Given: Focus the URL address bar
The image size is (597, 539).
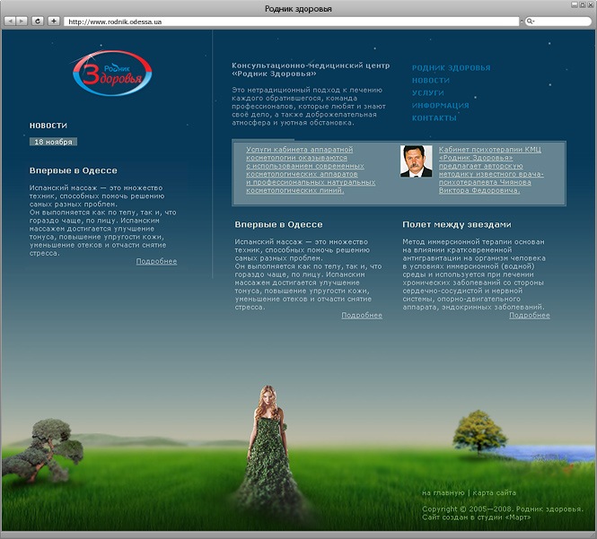Looking at the screenshot, I should tap(291, 22).
